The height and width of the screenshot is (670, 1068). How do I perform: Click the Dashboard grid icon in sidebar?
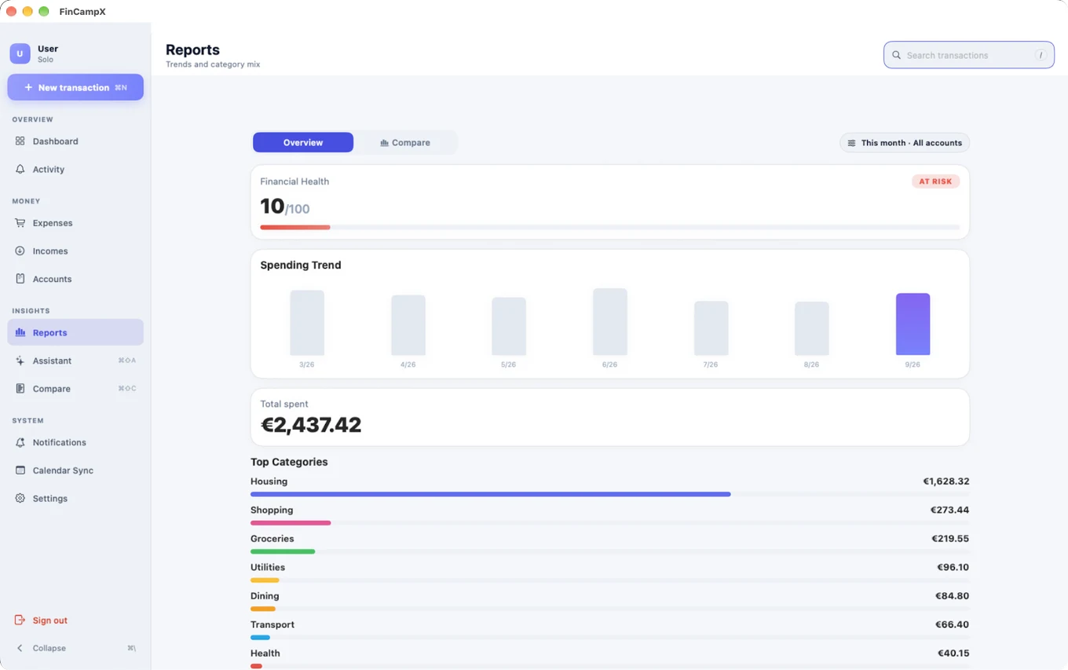click(x=20, y=141)
